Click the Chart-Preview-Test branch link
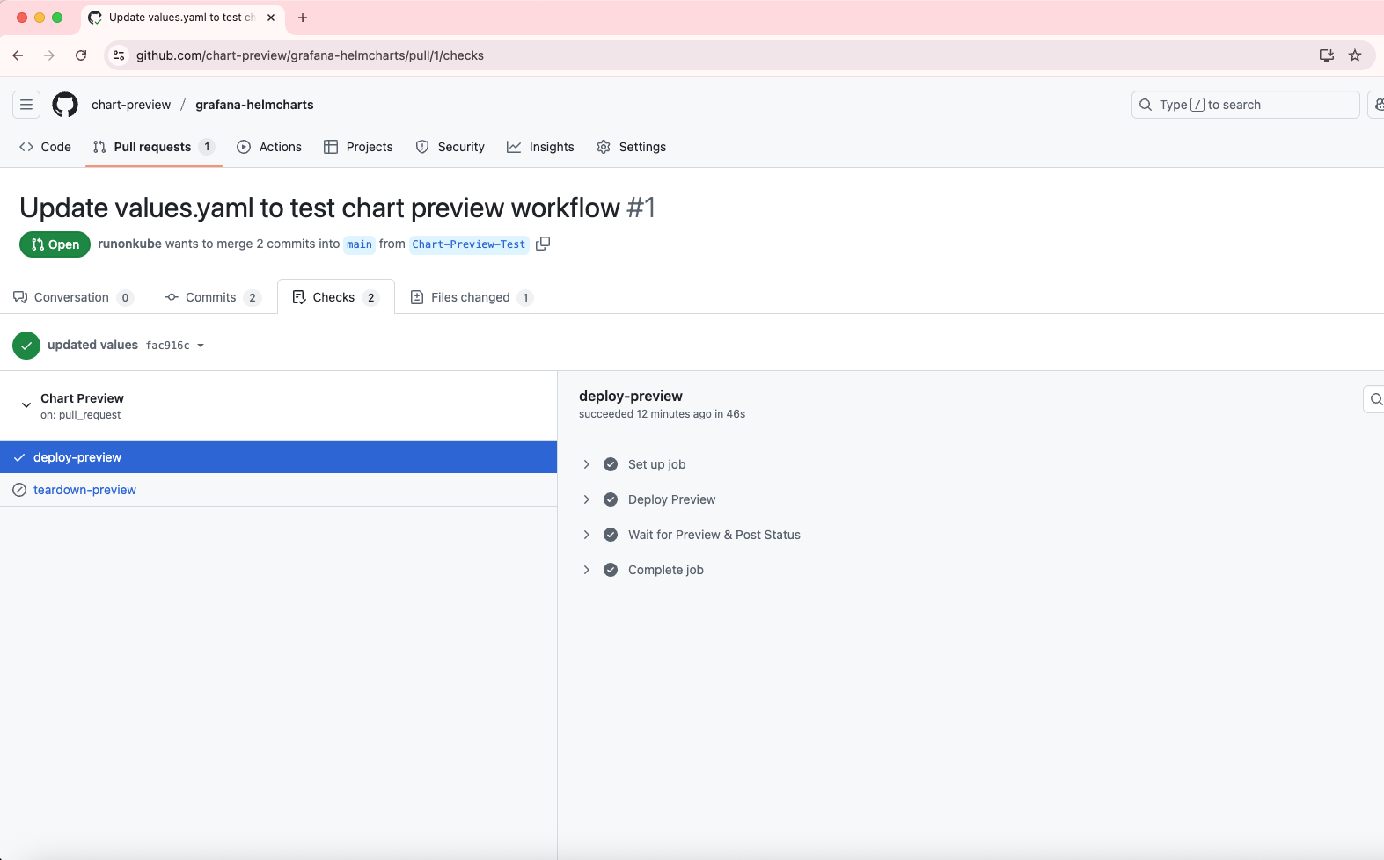The image size is (1384, 860). click(469, 244)
